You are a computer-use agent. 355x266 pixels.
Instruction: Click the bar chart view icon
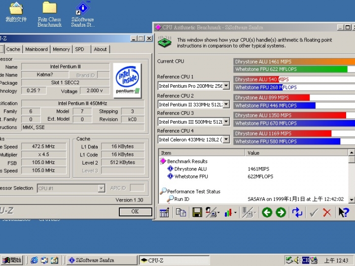point(228,213)
